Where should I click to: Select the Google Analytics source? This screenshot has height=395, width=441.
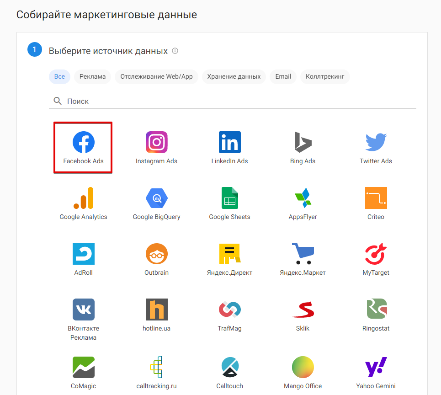click(x=84, y=198)
